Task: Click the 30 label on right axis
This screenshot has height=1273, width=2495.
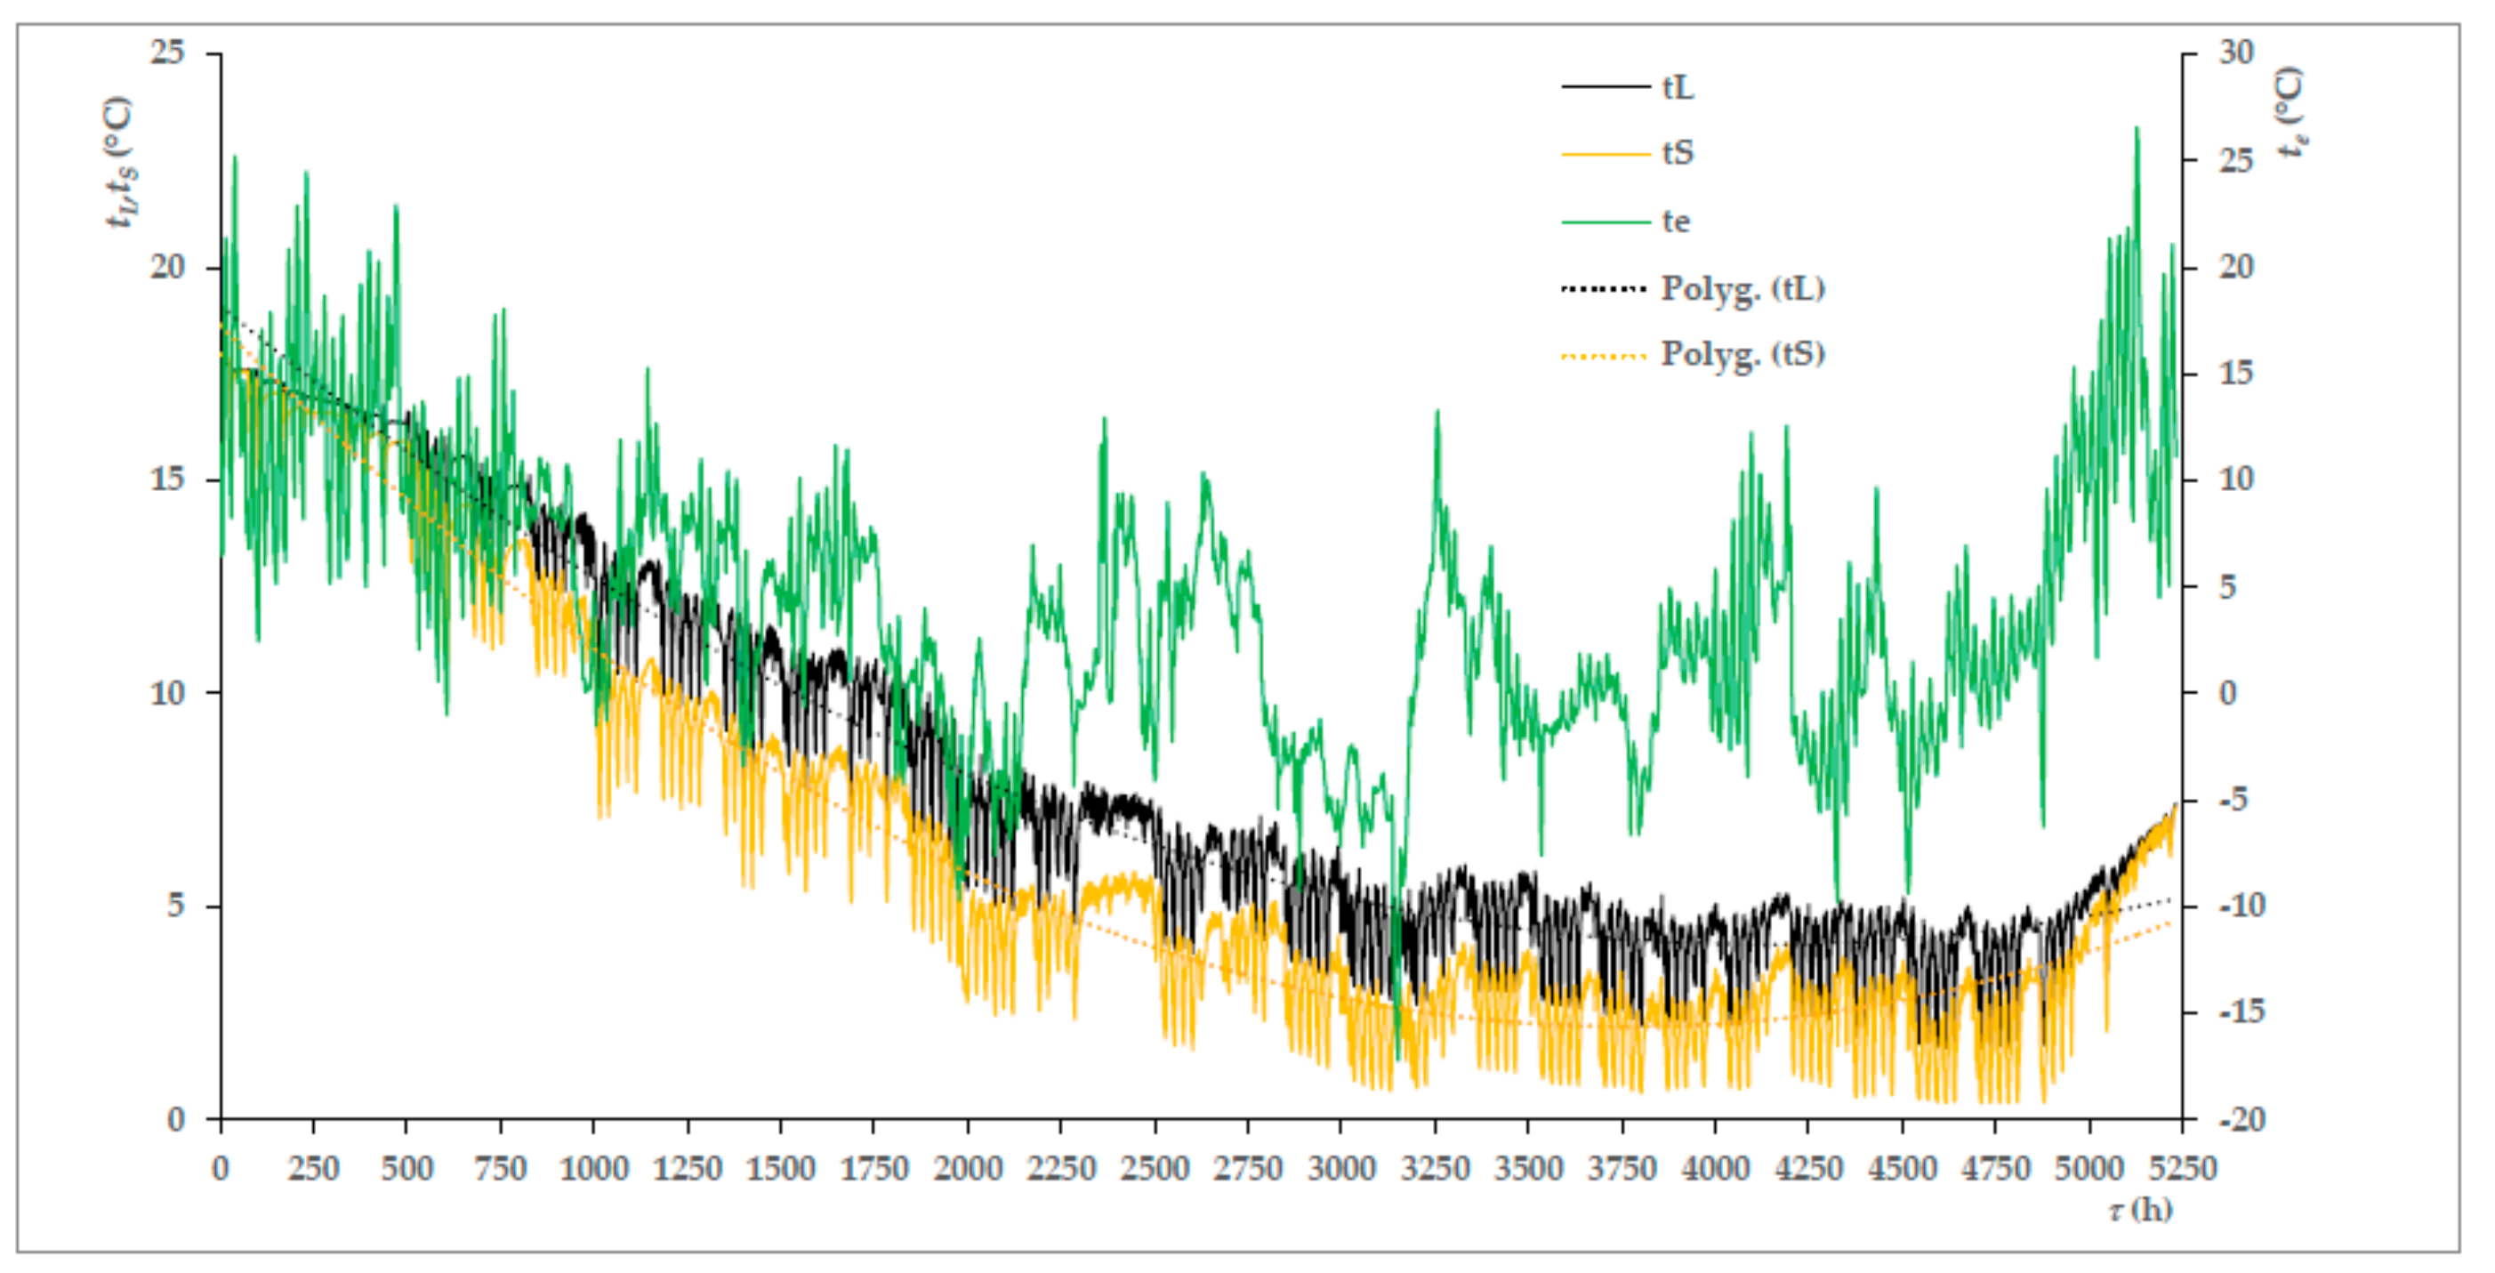Action: pyautogui.click(x=2236, y=52)
